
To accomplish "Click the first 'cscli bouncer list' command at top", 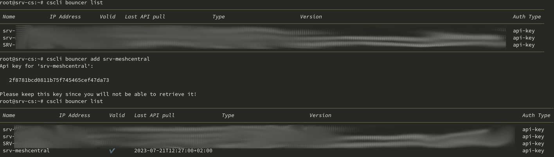I will [x=75, y=3].
